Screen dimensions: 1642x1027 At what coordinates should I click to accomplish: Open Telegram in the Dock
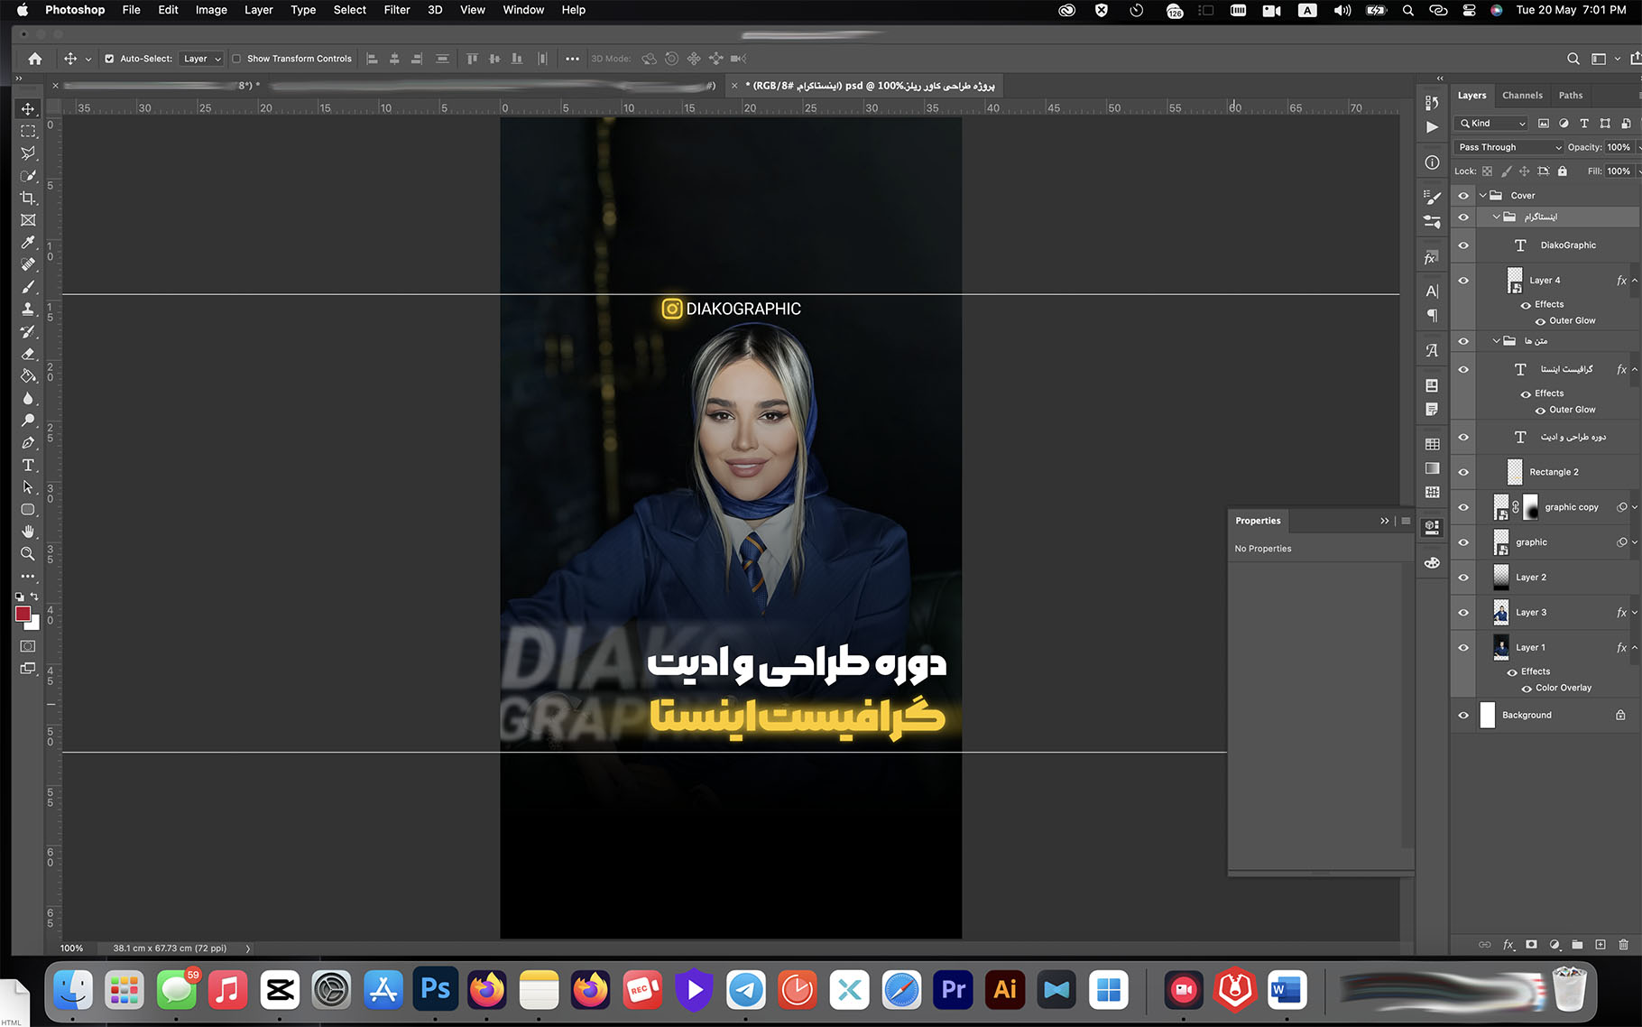point(746,990)
